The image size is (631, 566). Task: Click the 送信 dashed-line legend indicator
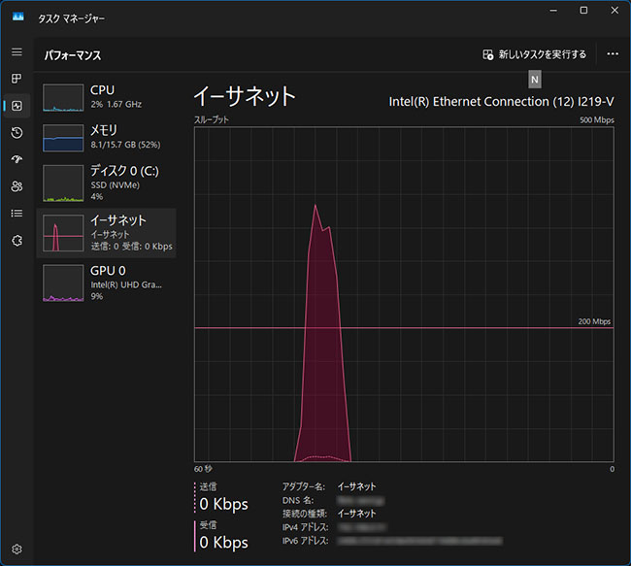click(195, 498)
